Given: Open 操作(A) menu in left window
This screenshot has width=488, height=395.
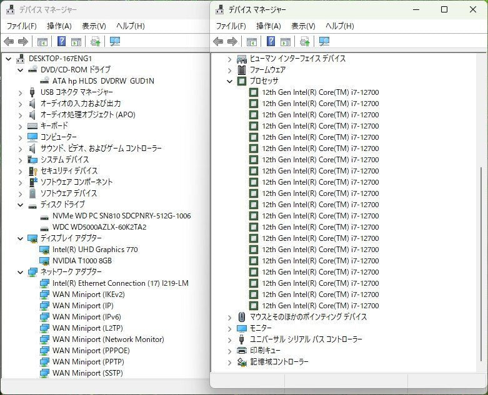Looking at the screenshot, I should (x=59, y=26).
